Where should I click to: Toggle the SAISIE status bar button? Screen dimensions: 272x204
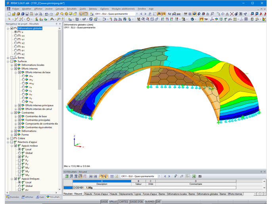[104, 202]
